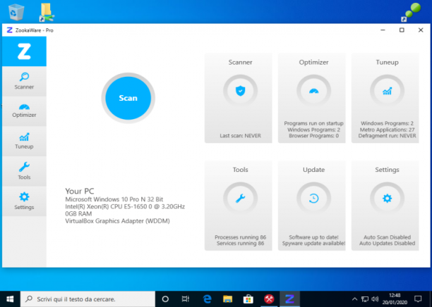Click the gear icon in Settings card

coord(387,198)
